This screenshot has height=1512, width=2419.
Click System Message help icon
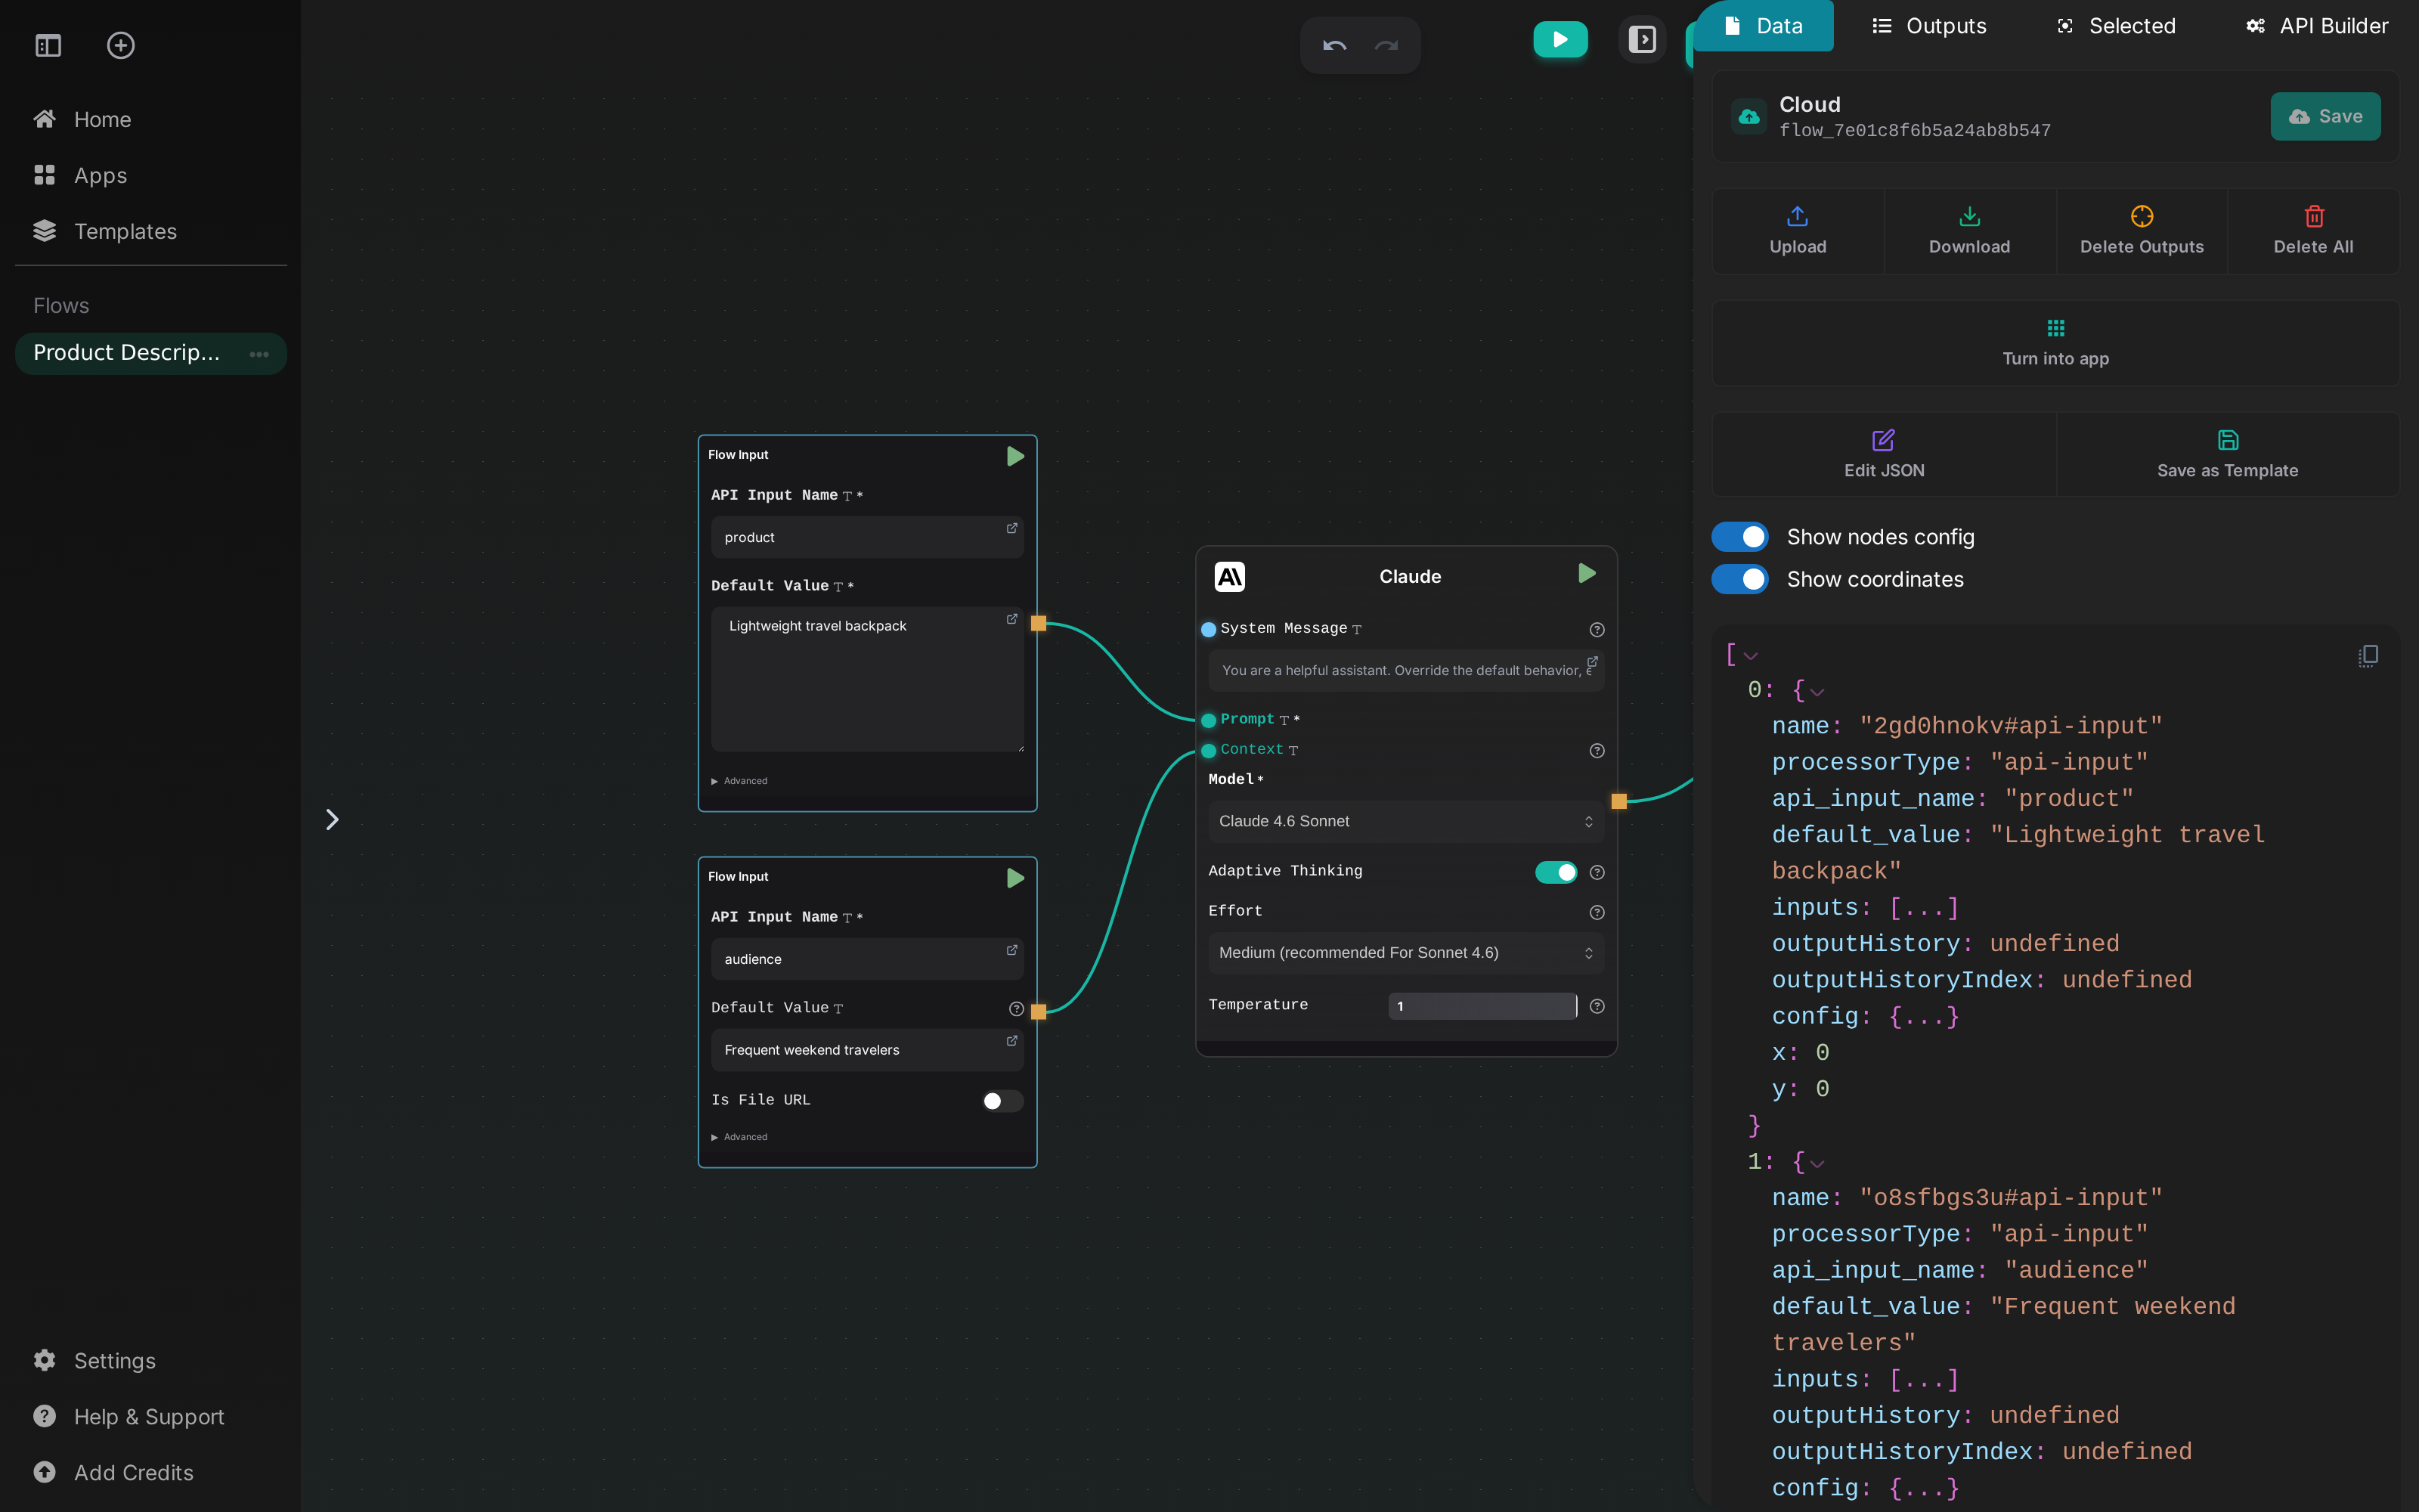(x=1597, y=630)
